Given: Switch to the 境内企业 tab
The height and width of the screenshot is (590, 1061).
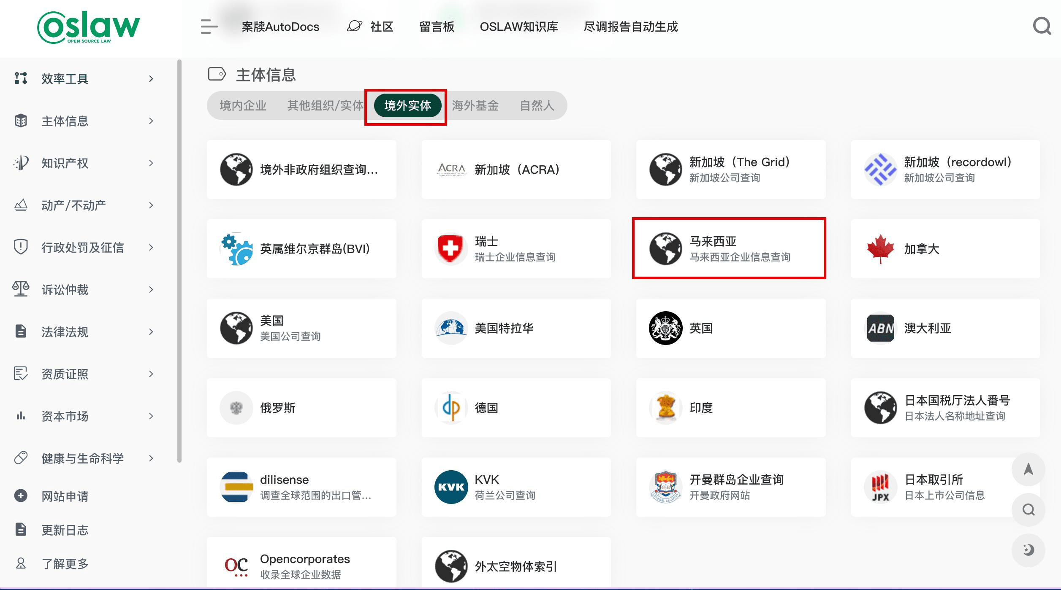Looking at the screenshot, I should point(243,105).
